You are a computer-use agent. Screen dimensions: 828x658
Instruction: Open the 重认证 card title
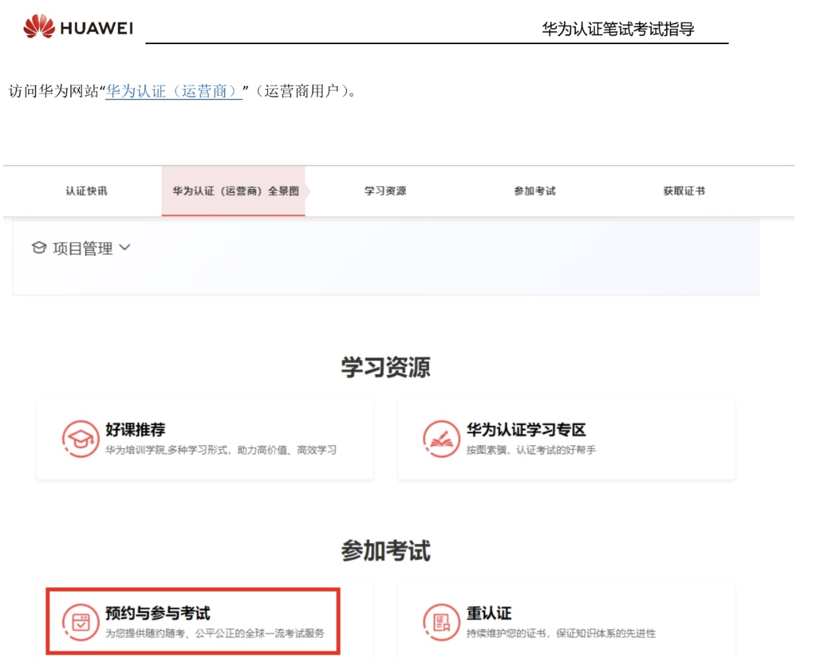pyautogui.click(x=489, y=613)
